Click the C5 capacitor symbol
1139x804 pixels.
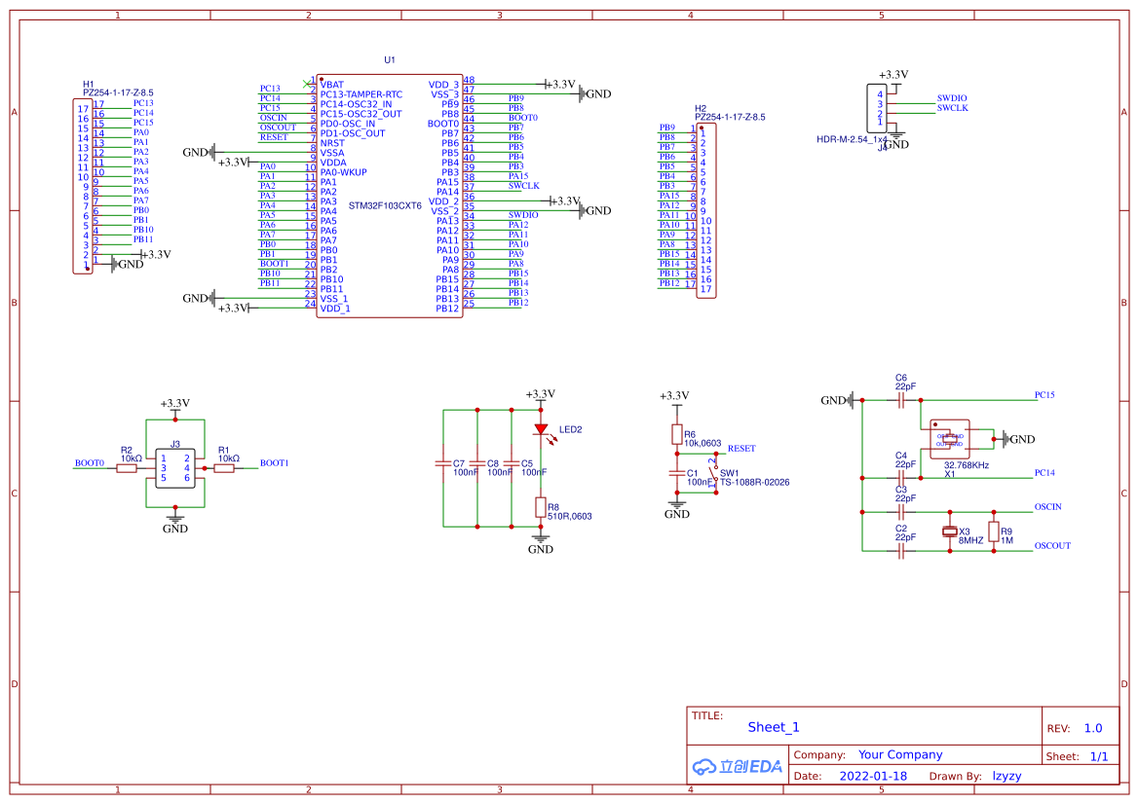pos(512,463)
